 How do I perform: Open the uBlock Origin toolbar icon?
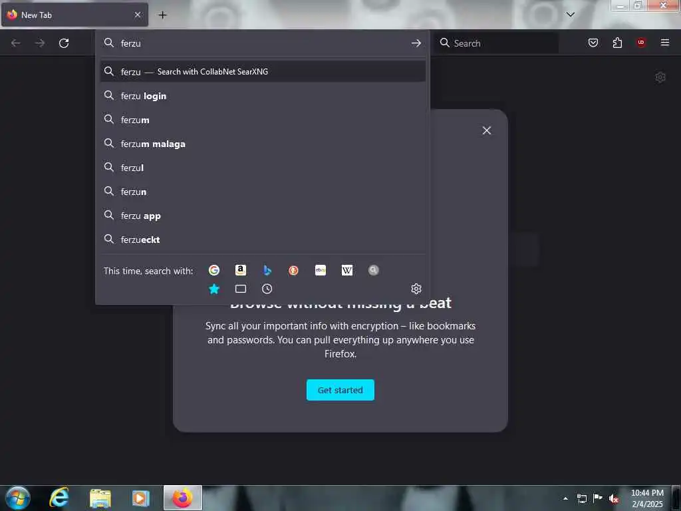coord(641,43)
